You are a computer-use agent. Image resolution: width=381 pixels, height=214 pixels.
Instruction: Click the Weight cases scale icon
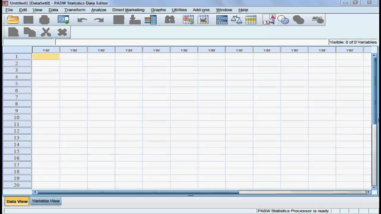pyautogui.click(x=237, y=20)
